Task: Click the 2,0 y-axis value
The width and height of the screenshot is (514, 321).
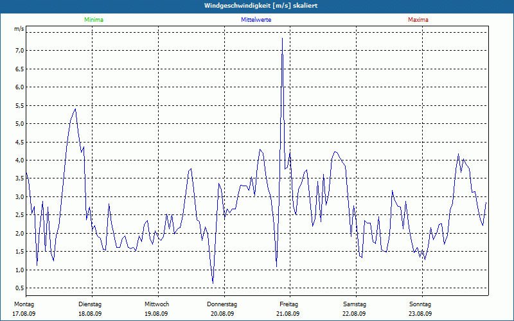Action: pos(19,233)
